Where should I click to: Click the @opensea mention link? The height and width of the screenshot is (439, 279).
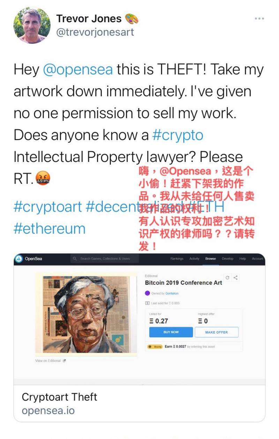click(78, 70)
